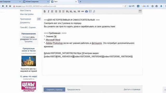This screenshot has width=166, height=93.
Task: Open clipboard icon in browser toolbar
Action: tap(157, 6)
